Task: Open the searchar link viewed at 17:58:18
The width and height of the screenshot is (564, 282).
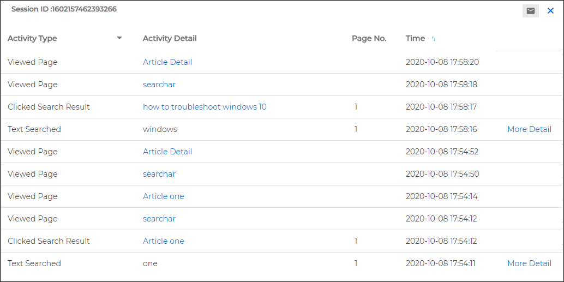Action: click(159, 85)
